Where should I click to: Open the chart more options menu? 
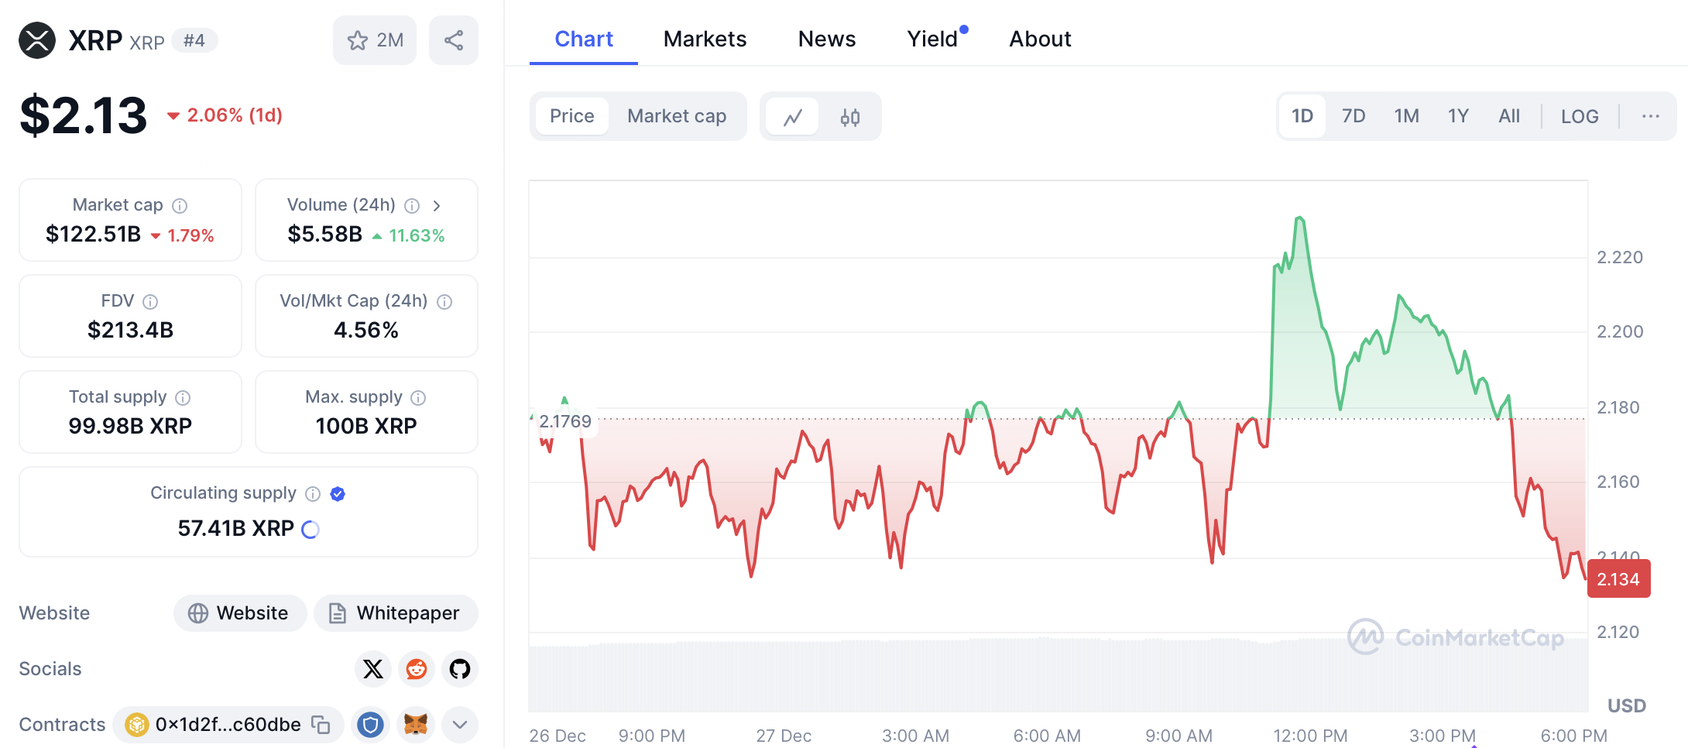point(1650,116)
